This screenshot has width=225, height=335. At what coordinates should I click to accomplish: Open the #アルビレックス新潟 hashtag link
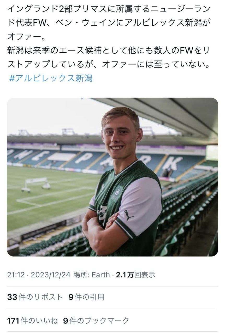click(51, 78)
